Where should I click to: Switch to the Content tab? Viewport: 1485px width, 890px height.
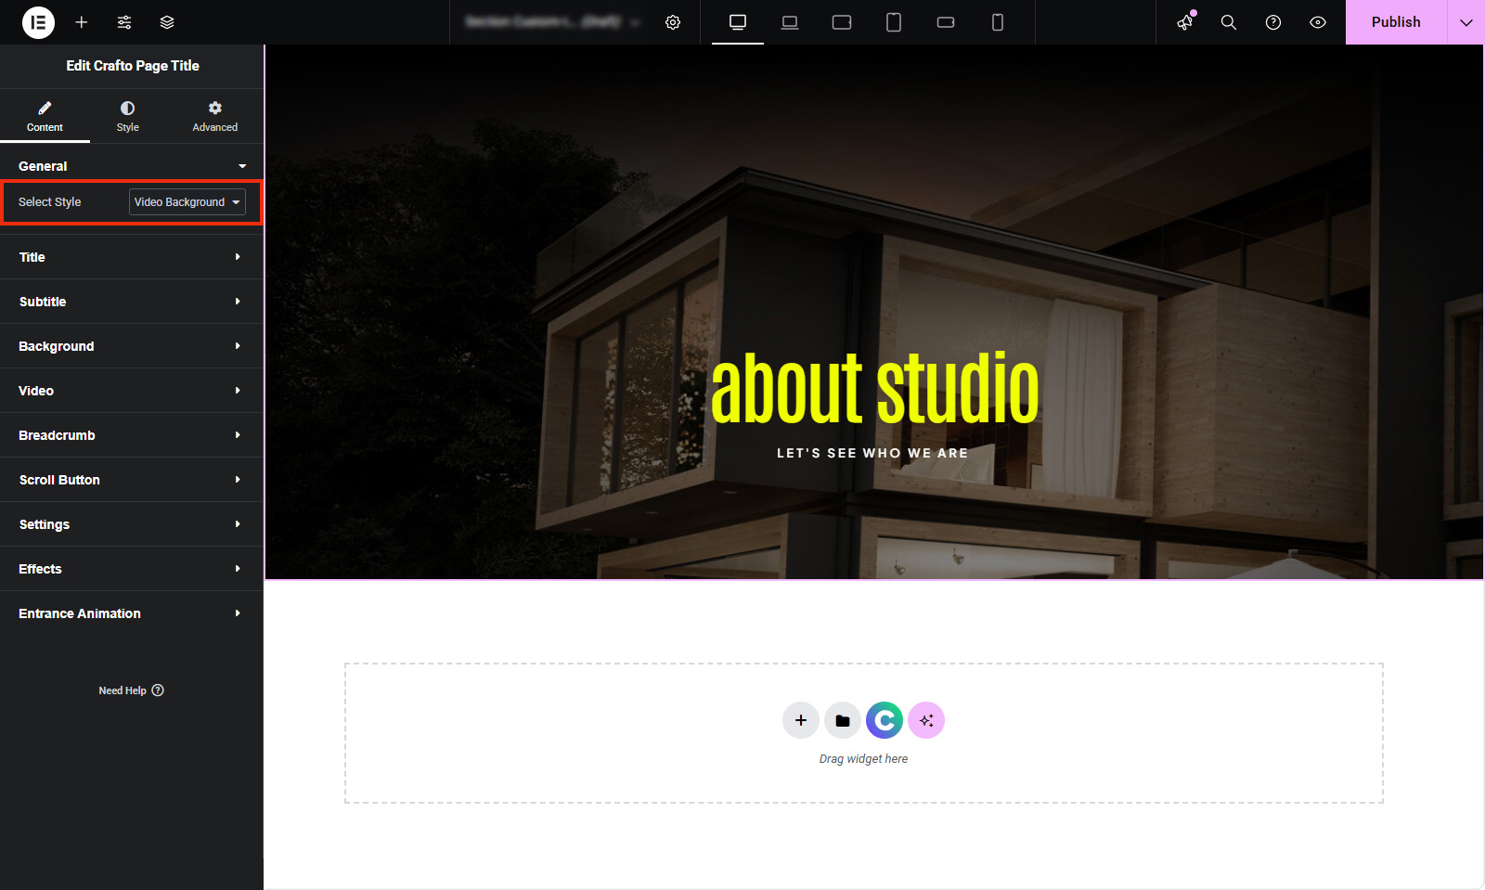pos(45,116)
